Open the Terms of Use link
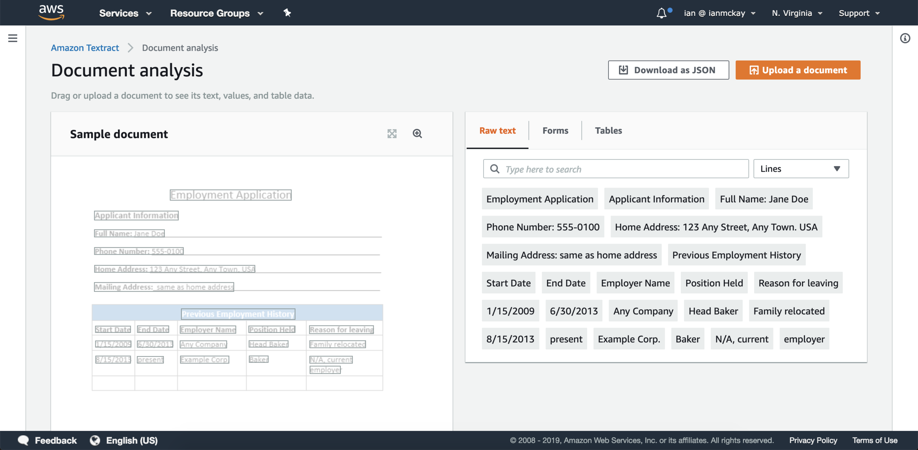This screenshot has height=450, width=918. click(875, 440)
